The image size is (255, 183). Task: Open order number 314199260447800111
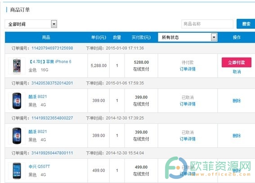point(52,153)
